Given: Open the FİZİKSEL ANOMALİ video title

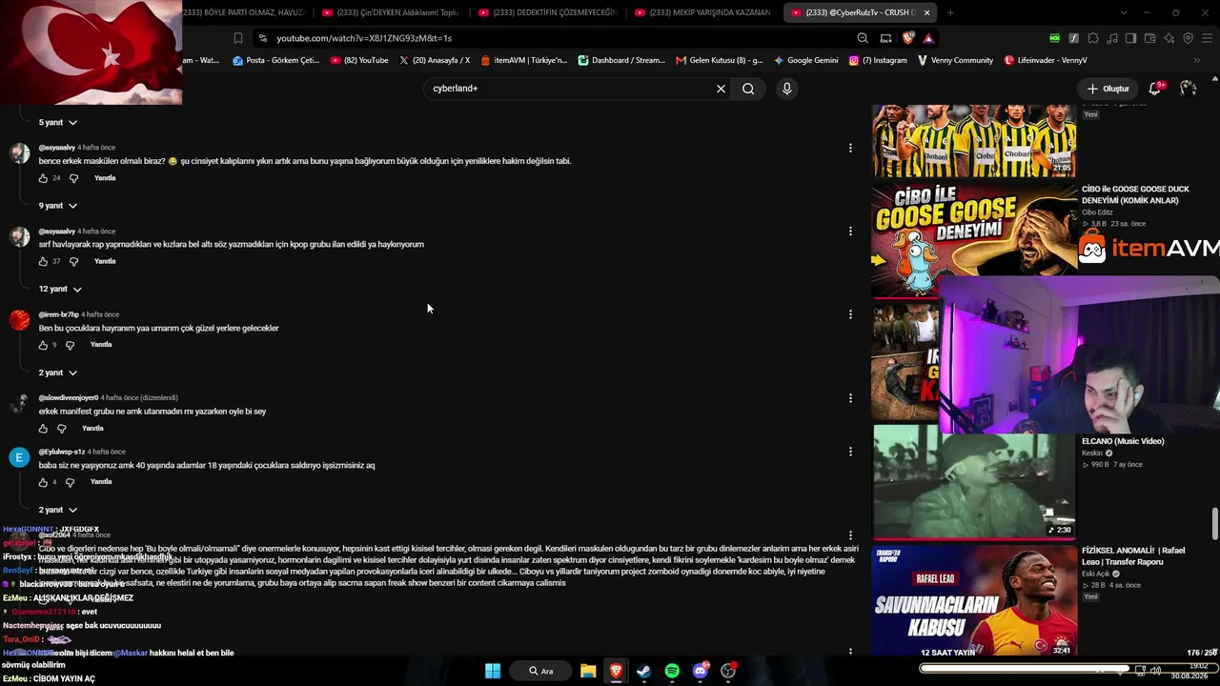Looking at the screenshot, I should pos(1134,556).
